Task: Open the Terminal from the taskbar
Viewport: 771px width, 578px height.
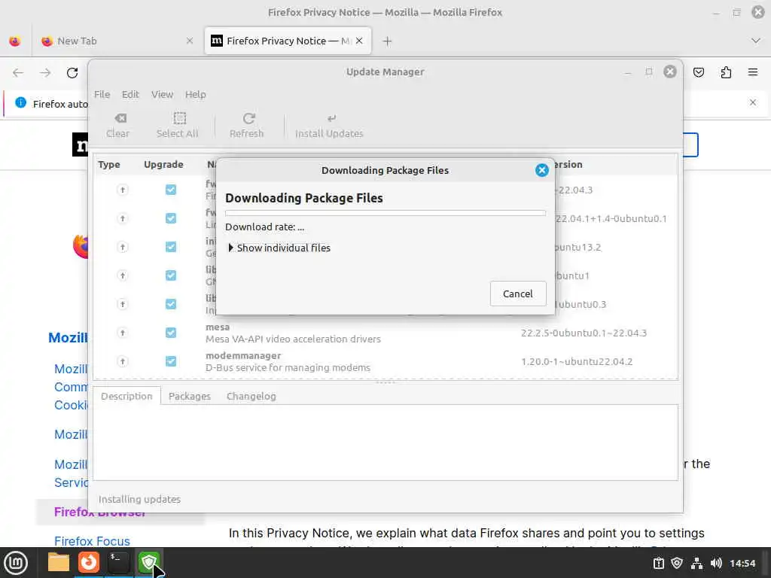Action: click(118, 562)
